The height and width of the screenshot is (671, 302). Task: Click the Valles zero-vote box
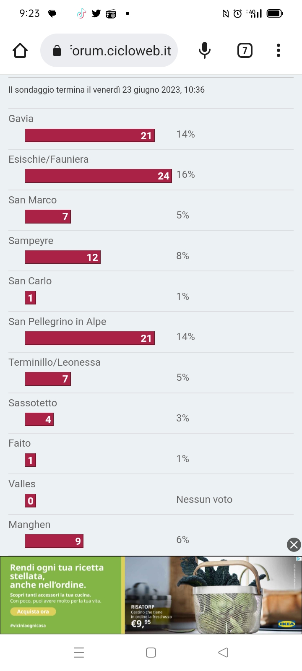(x=31, y=500)
